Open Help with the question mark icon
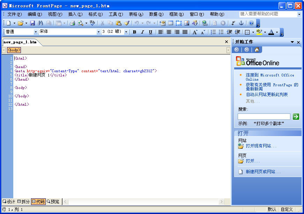 (x=251, y=23)
